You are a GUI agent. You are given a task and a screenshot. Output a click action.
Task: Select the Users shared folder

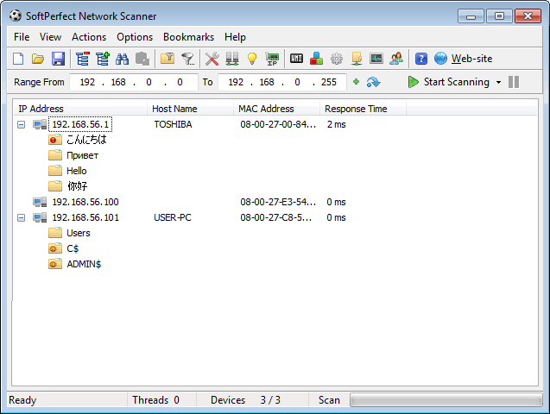coord(79,233)
